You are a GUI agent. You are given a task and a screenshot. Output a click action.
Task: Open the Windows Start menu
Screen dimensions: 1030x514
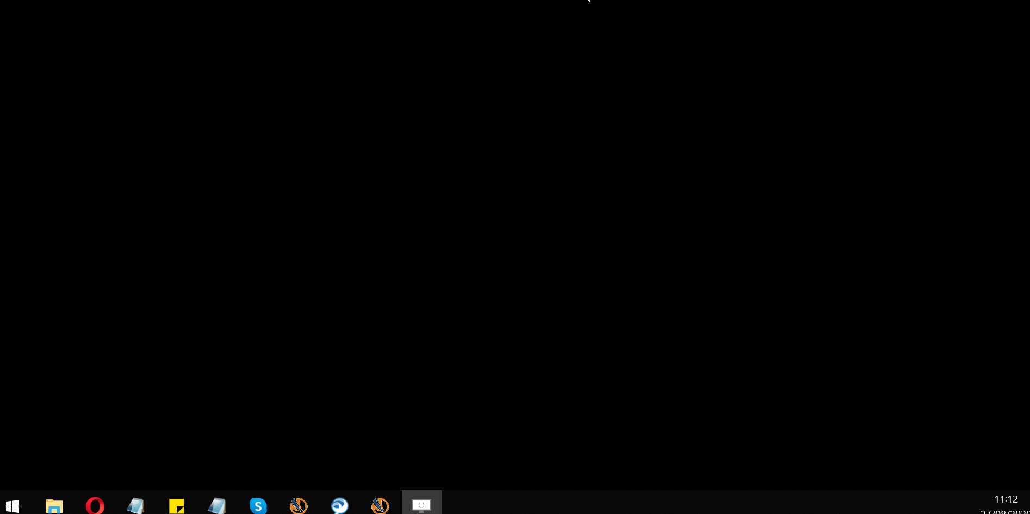[13, 505]
